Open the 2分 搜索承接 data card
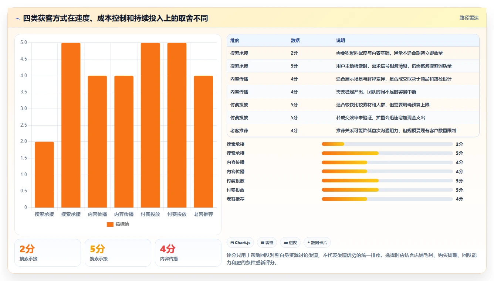 coord(48,253)
